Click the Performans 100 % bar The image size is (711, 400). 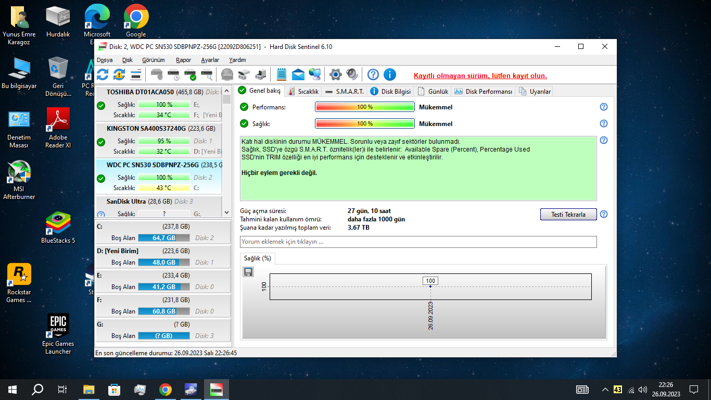(365, 107)
